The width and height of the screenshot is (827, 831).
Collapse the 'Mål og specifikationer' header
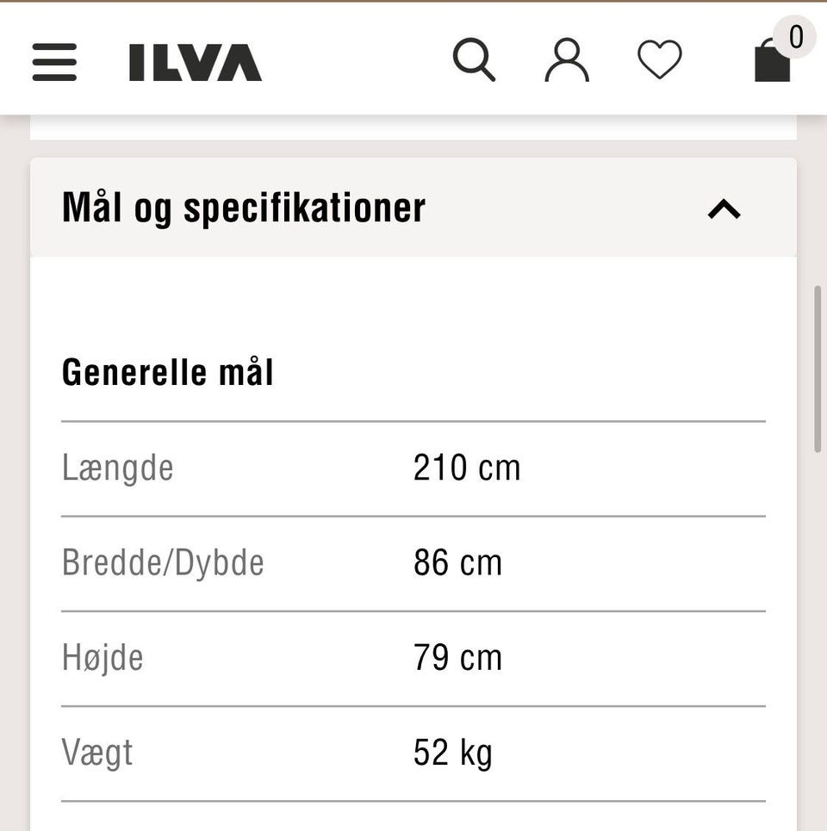click(413, 208)
